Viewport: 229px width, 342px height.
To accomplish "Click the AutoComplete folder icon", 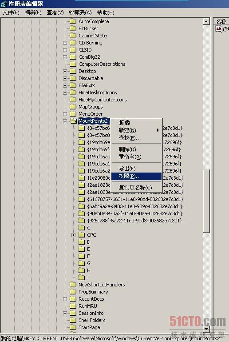I will coord(73,21).
